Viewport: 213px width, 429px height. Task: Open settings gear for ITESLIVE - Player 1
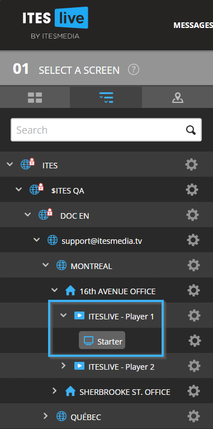click(195, 315)
